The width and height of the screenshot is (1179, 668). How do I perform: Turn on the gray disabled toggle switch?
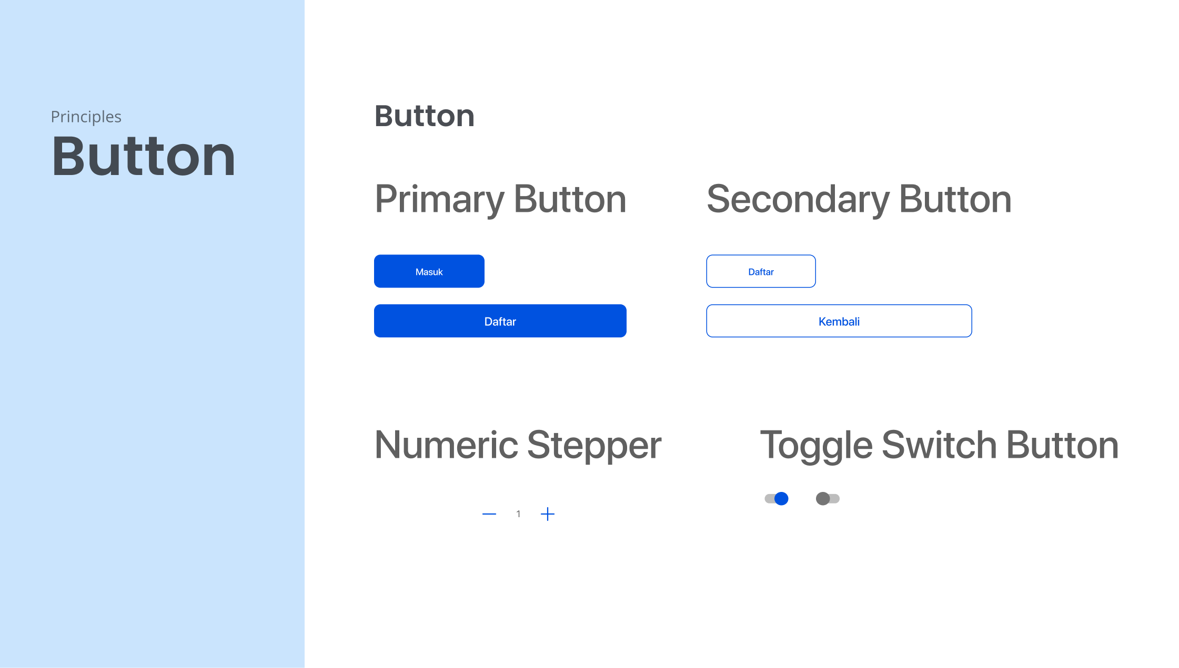pos(828,498)
